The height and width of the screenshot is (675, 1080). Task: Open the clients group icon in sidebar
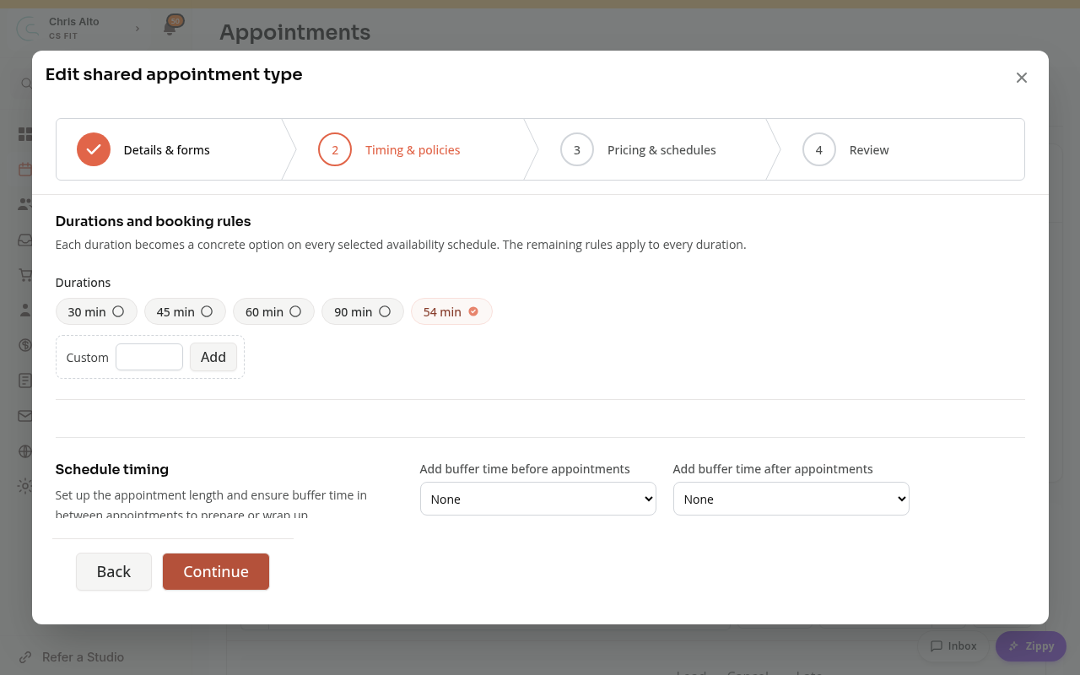point(25,204)
